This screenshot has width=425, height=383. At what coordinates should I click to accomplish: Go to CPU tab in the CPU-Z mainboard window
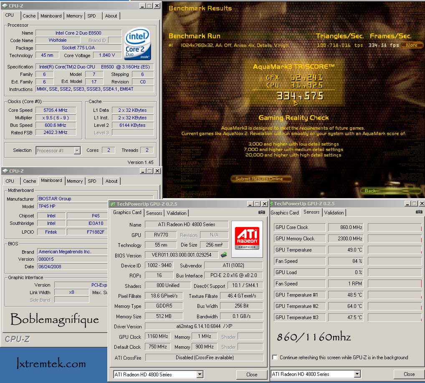10,181
